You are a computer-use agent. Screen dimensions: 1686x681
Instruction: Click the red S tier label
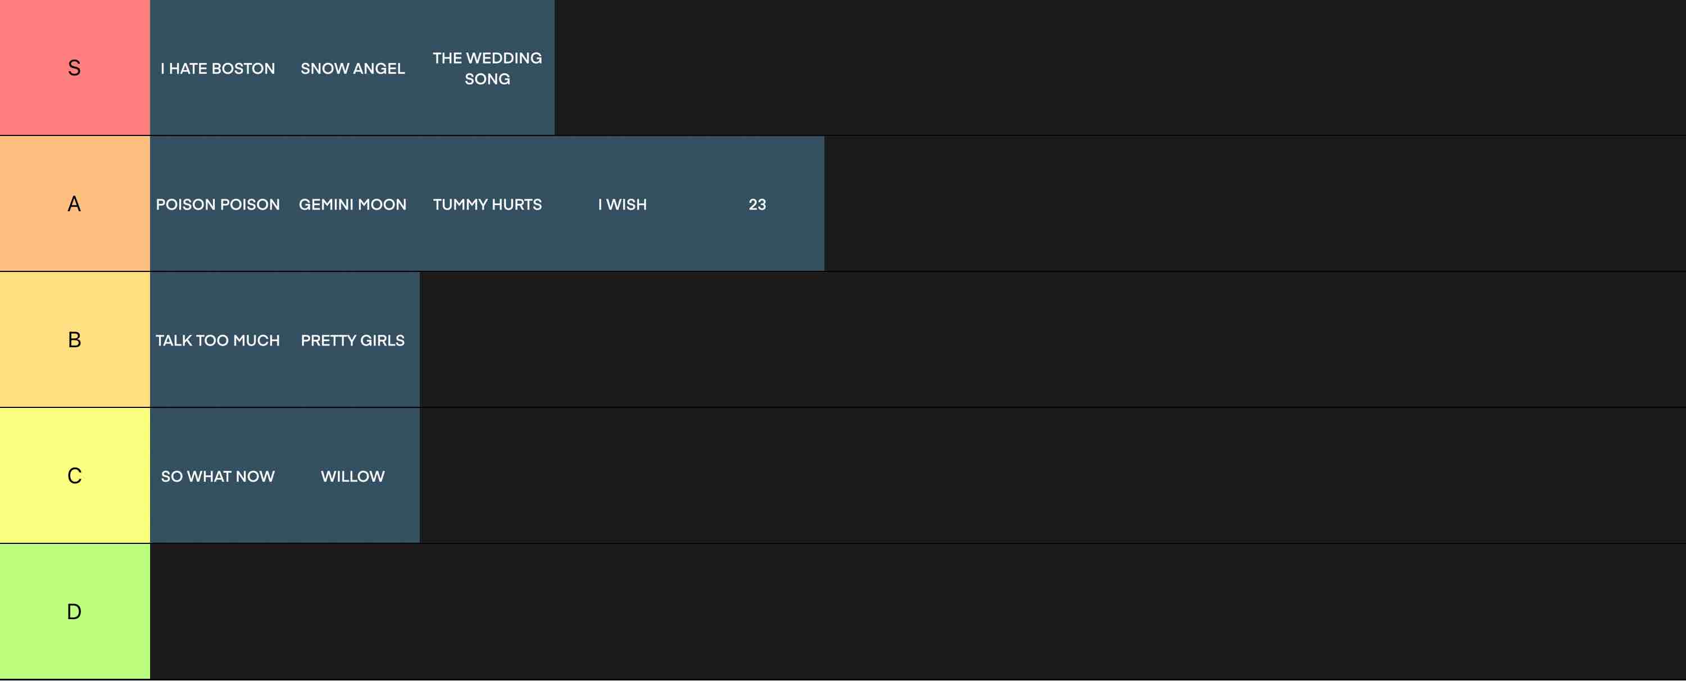pyautogui.click(x=75, y=67)
